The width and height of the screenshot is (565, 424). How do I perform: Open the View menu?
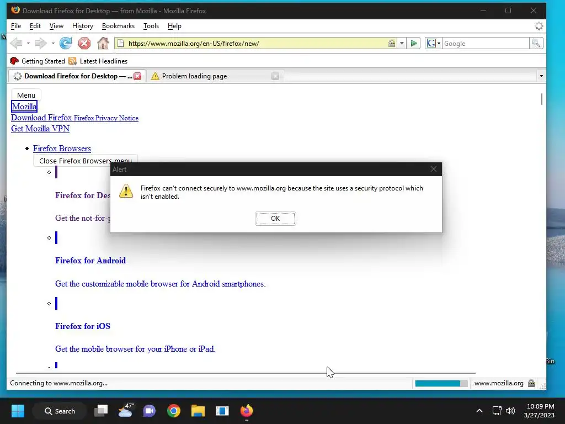[x=56, y=26]
